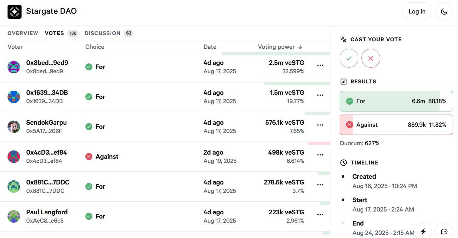458x238 pixels.
Task: Cast a For vote with green checkmark
Action: click(349, 58)
